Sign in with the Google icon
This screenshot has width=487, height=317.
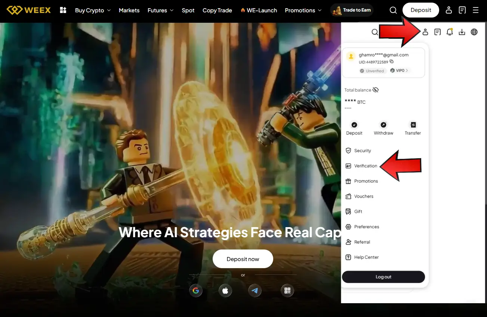click(196, 291)
